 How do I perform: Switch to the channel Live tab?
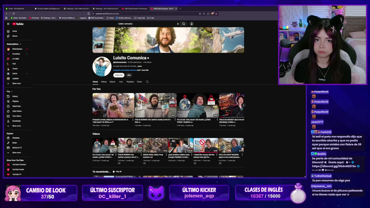[x=121, y=82]
